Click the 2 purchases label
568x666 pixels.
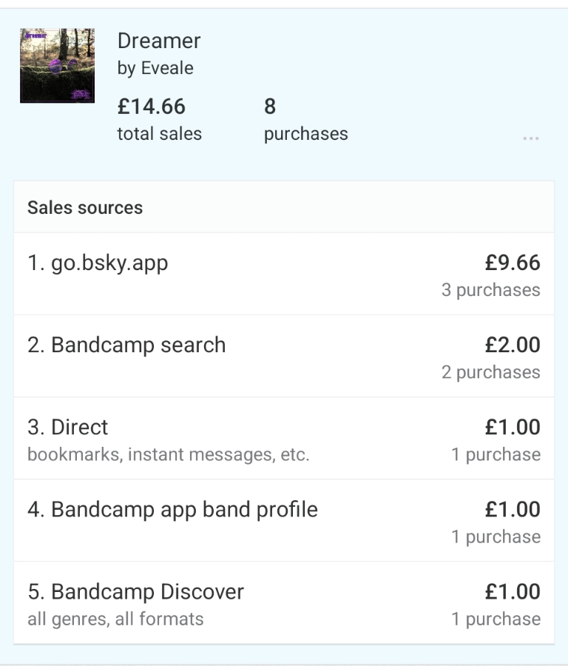coord(491,372)
